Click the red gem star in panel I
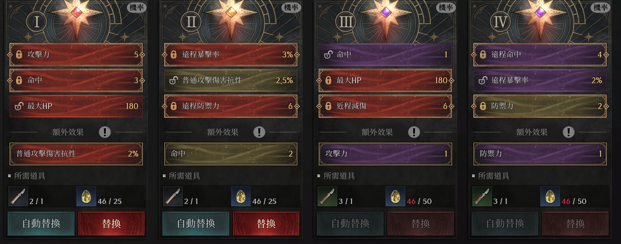Screen dimensions: 621x244 coord(76,13)
